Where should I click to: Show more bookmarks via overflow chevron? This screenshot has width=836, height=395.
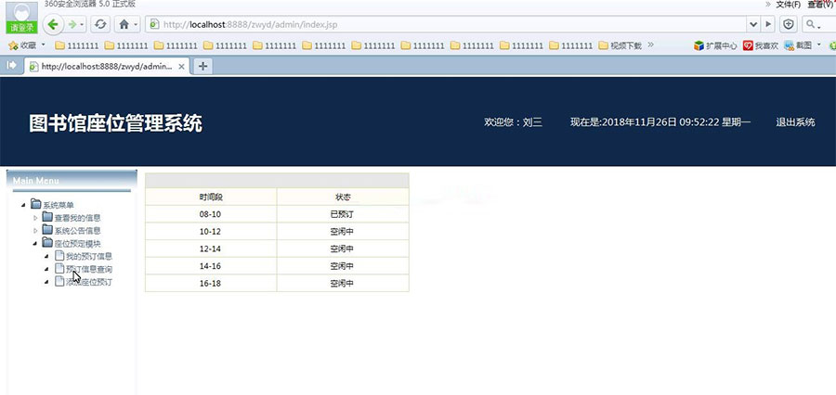(650, 45)
